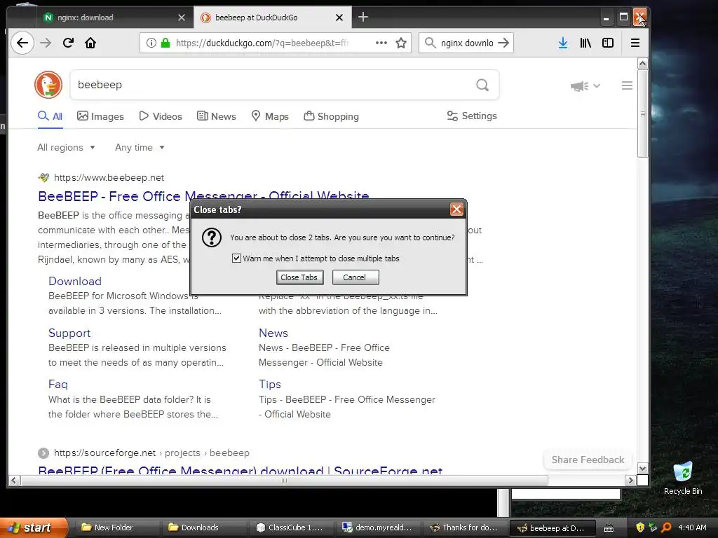Open page actions three-dot menu

pyautogui.click(x=381, y=43)
